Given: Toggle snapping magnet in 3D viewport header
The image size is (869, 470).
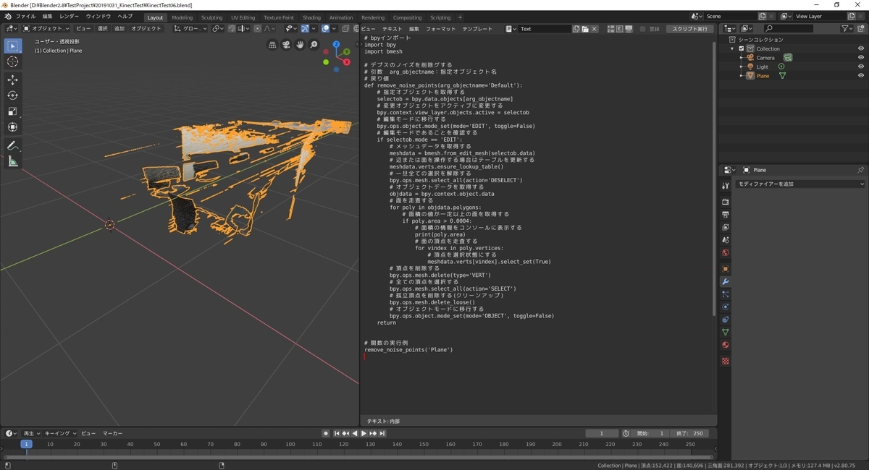Looking at the screenshot, I should [x=232, y=29].
